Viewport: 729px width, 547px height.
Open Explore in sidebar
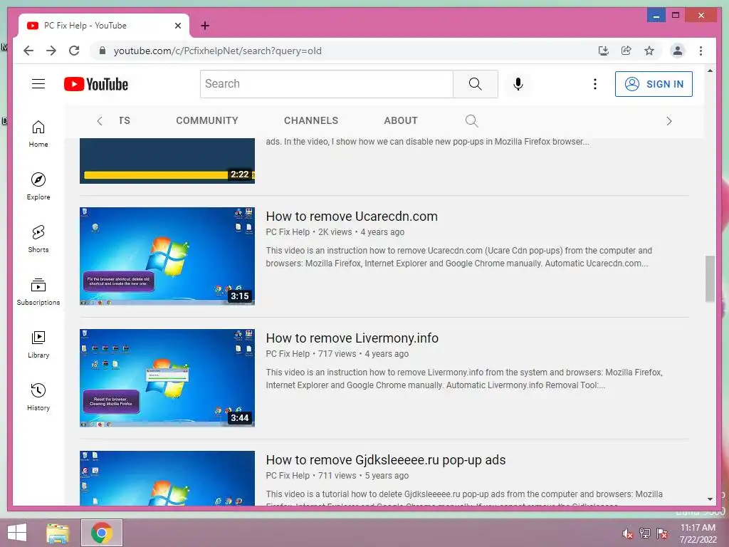(38, 187)
